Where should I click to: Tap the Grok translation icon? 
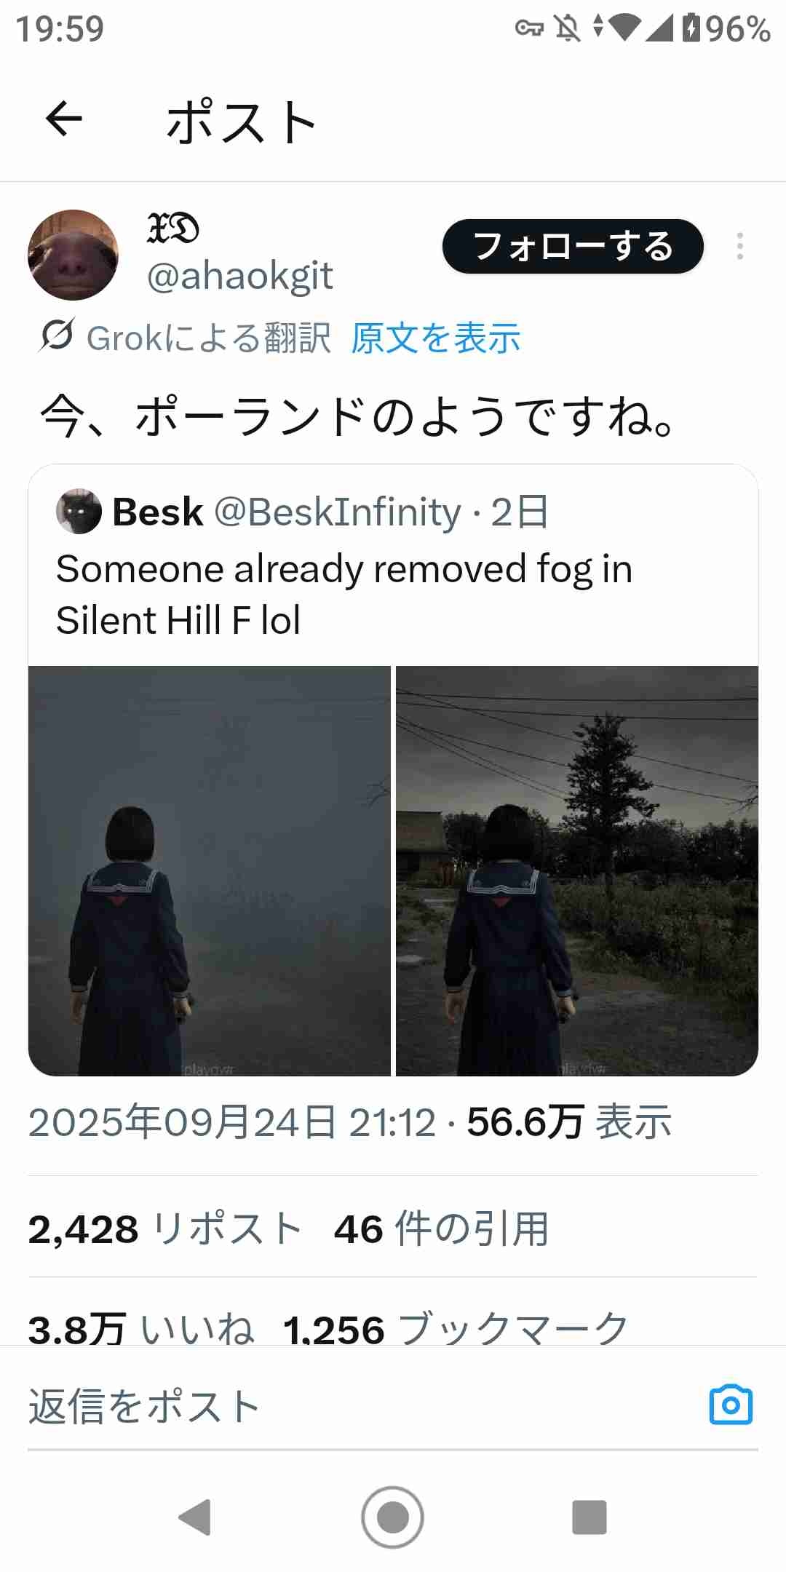click(57, 336)
